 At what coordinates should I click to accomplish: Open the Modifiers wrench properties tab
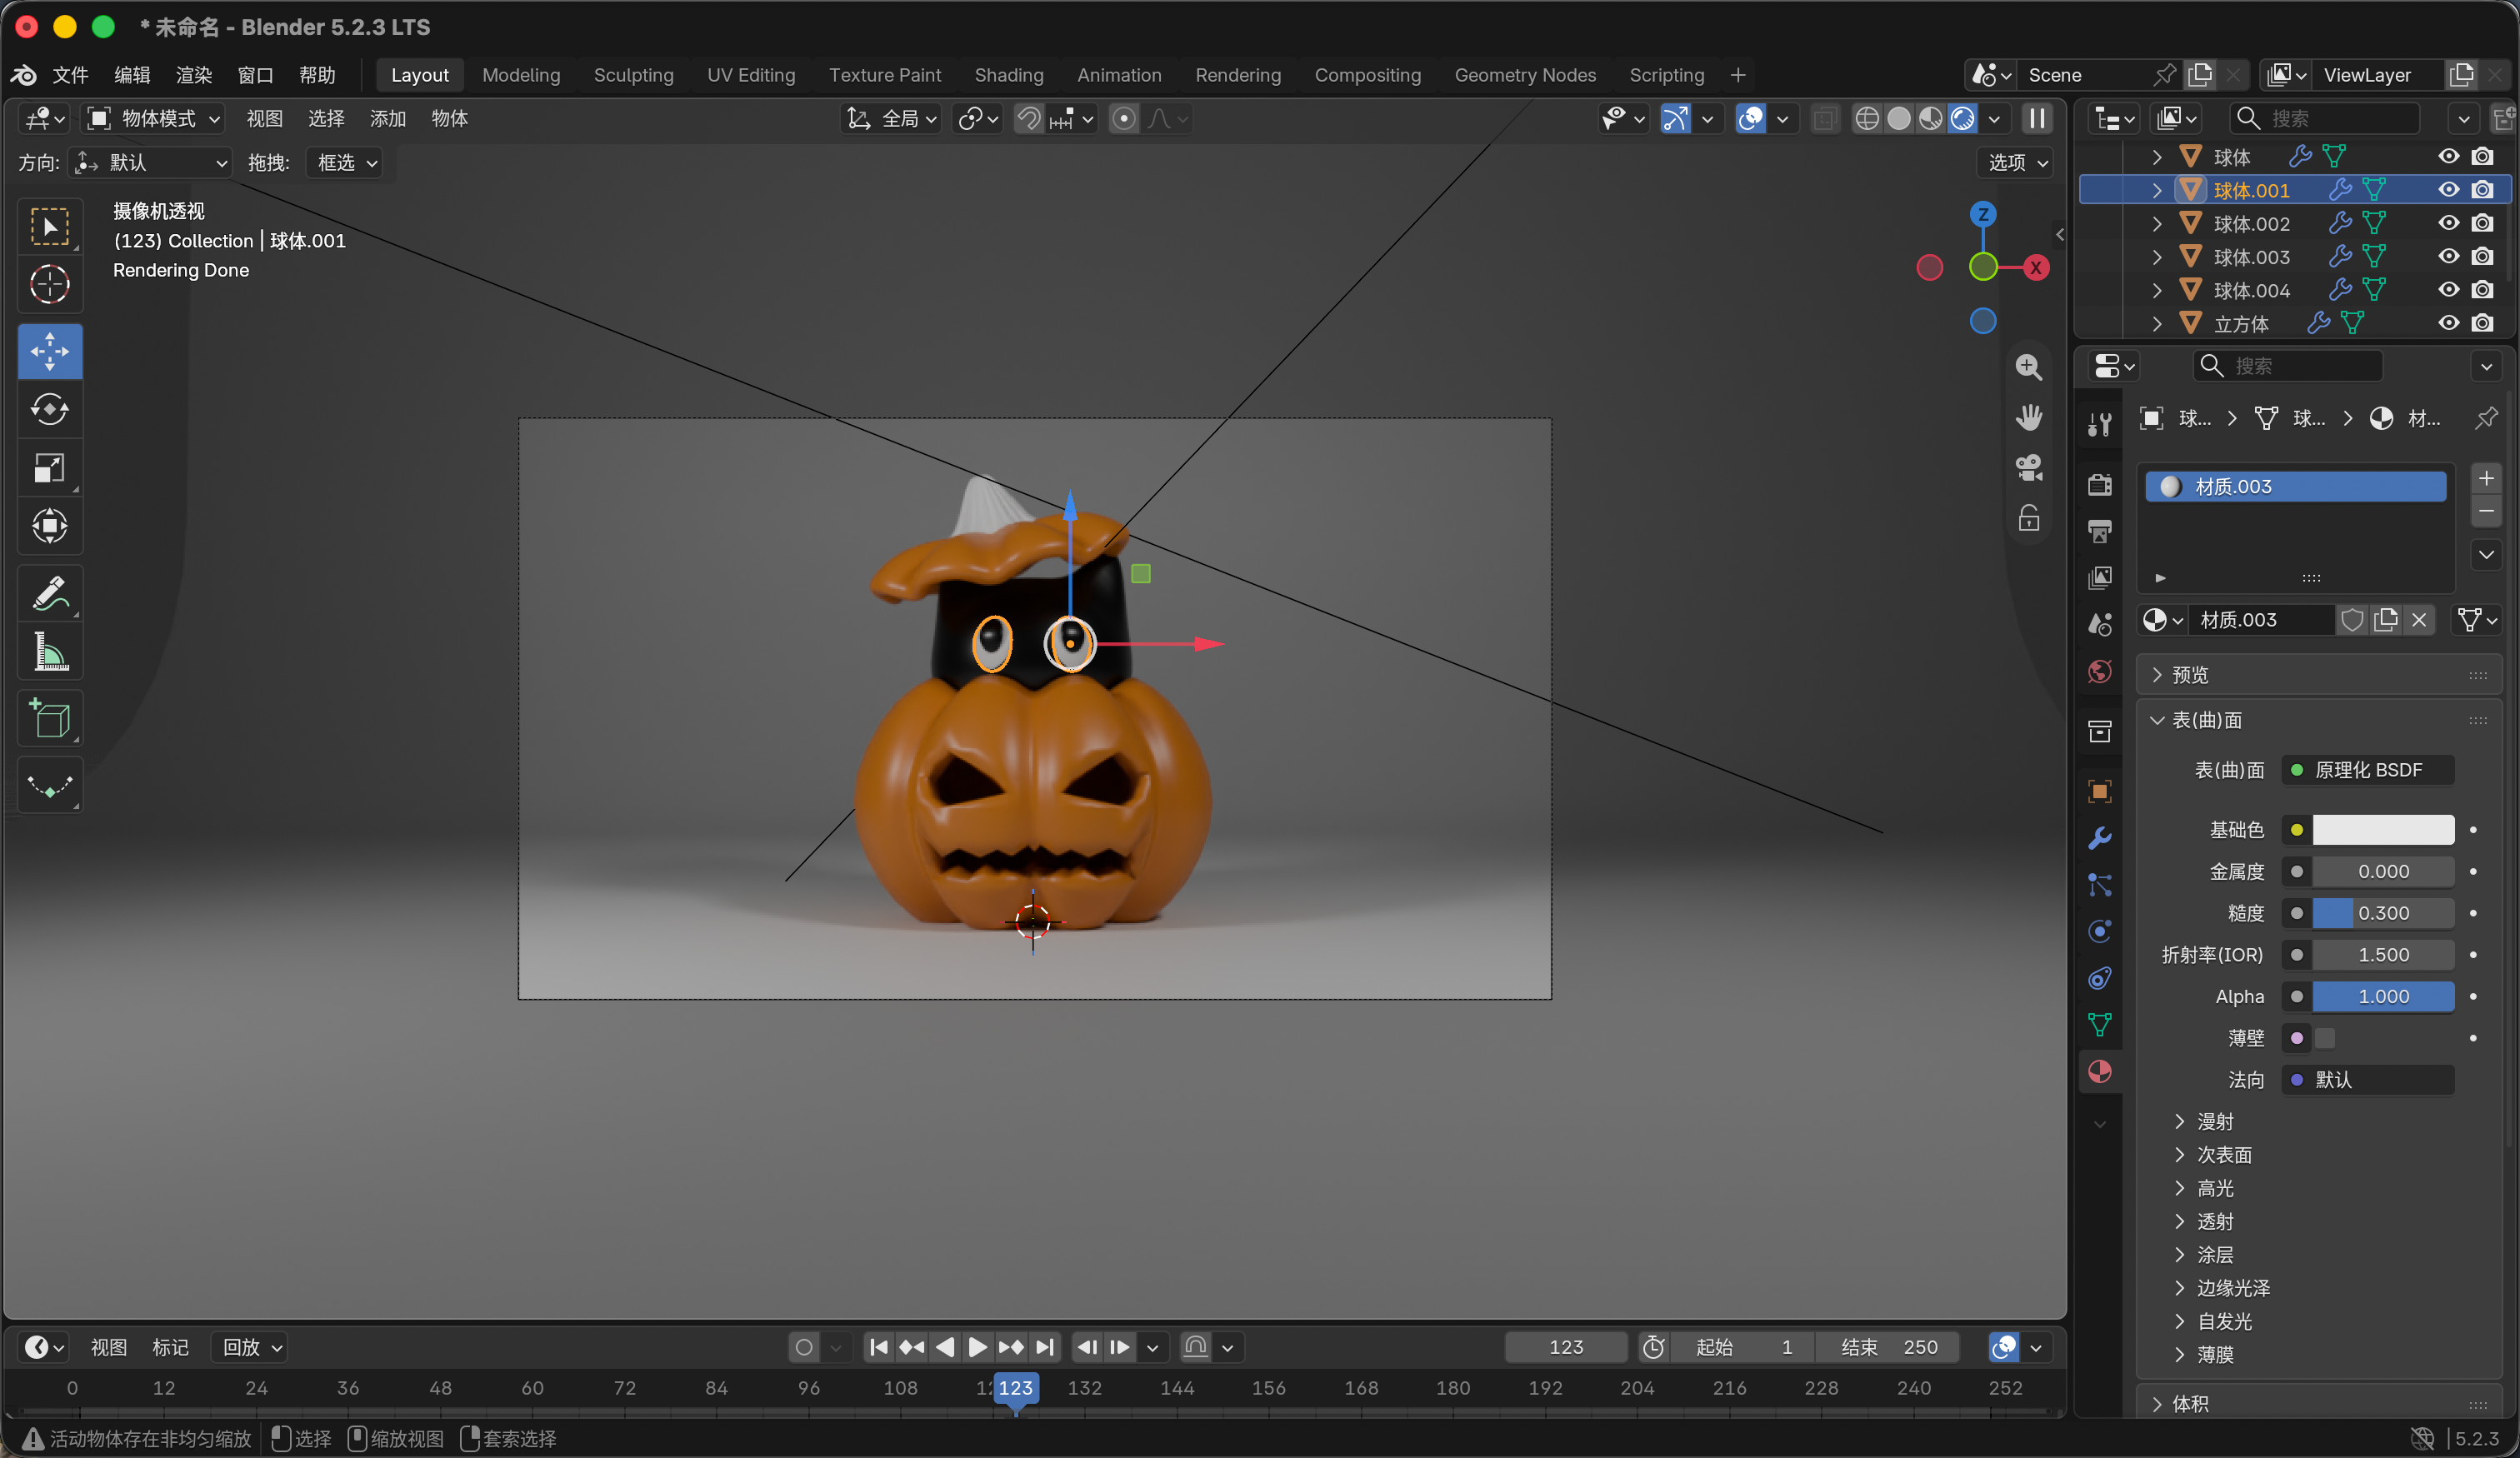tap(2099, 838)
